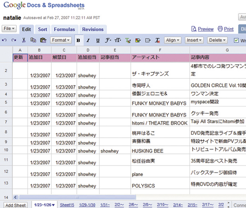246x208 pixels.
Task: Toggle italic formatting
Action: coord(88,41)
